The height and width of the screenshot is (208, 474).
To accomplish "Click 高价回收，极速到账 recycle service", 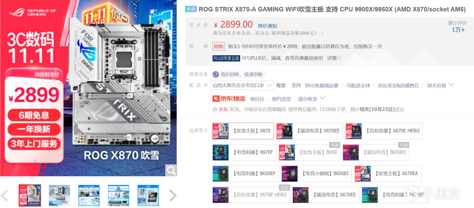I will coord(242,74).
